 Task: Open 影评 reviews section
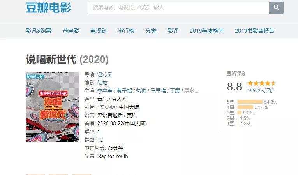point(173,31)
